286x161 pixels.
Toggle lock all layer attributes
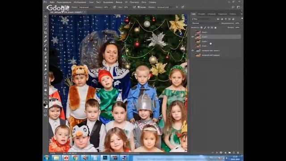[x=215, y=28]
